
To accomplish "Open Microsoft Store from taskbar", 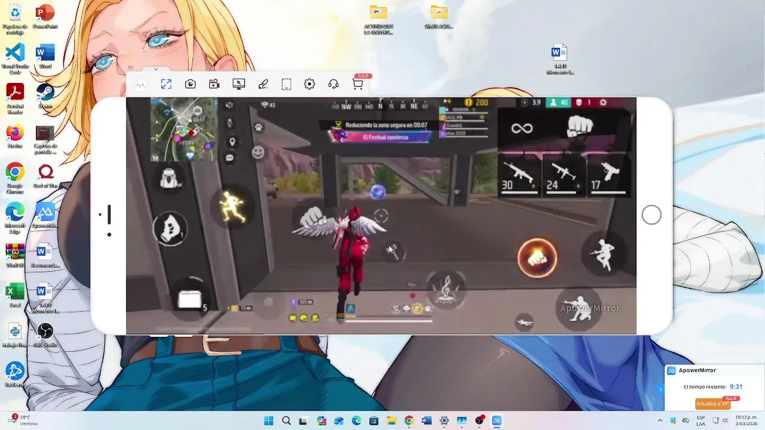I will coord(374,420).
